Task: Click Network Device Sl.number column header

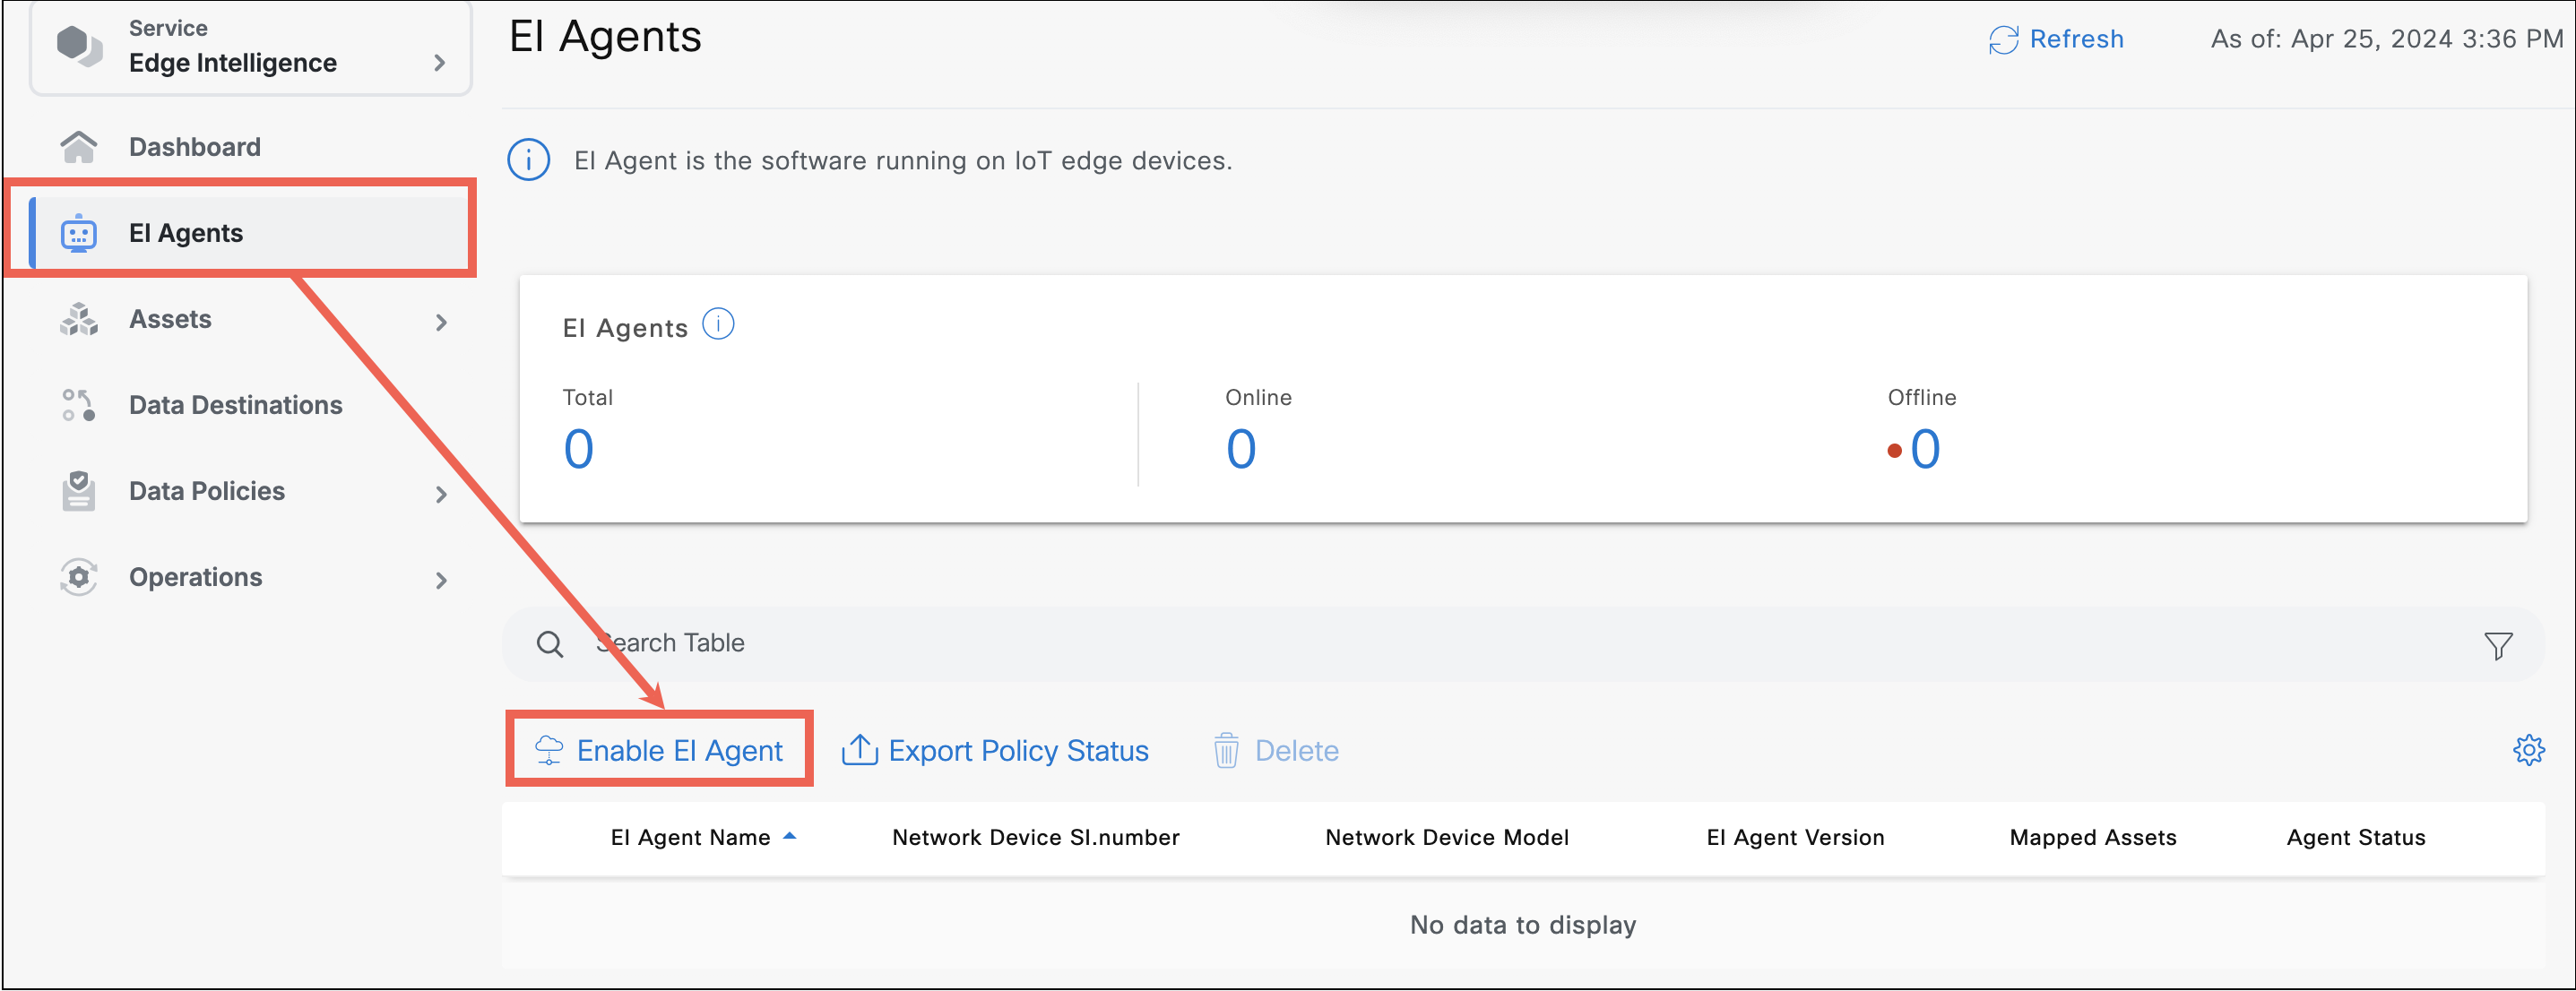Action: [1036, 837]
